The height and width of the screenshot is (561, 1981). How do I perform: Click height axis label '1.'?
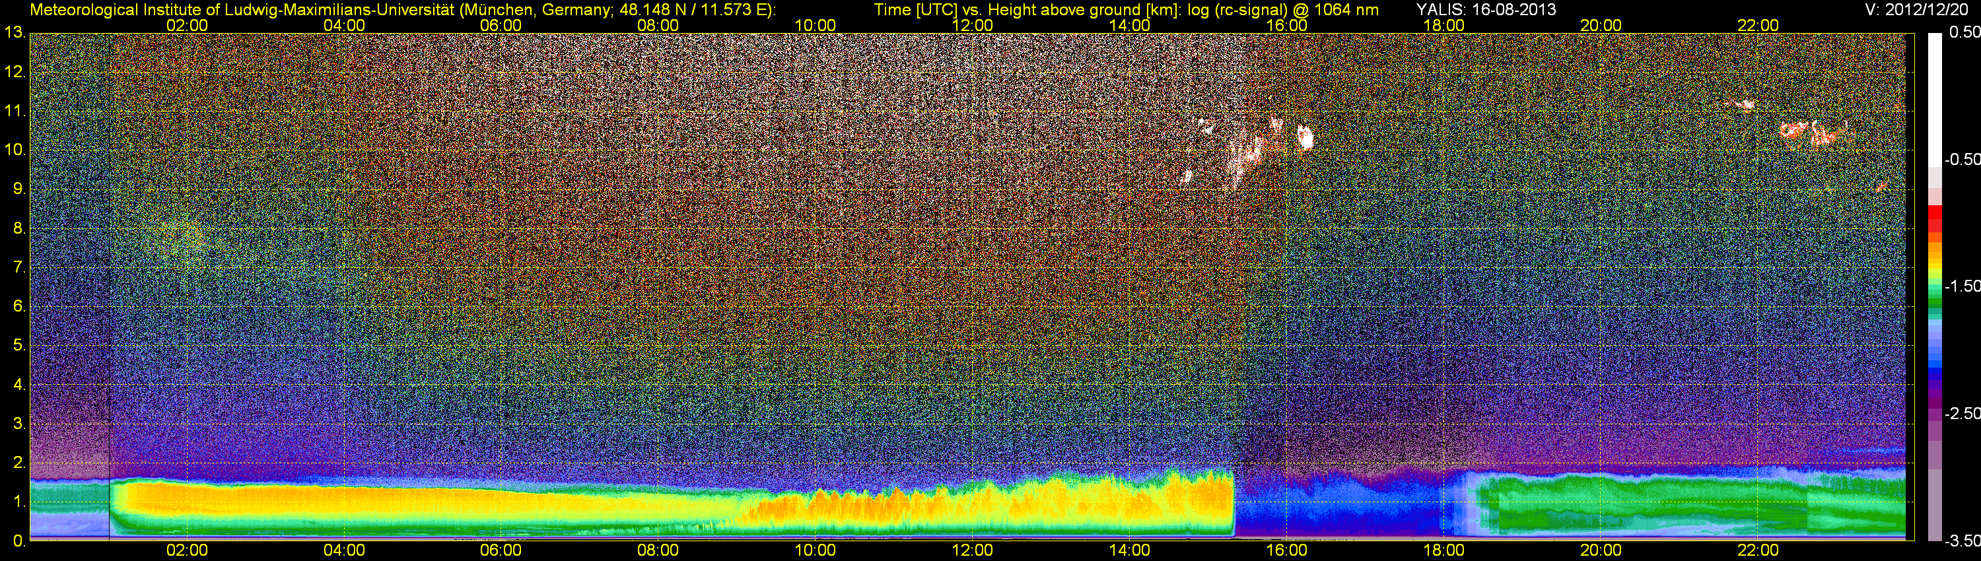tap(20, 502)
